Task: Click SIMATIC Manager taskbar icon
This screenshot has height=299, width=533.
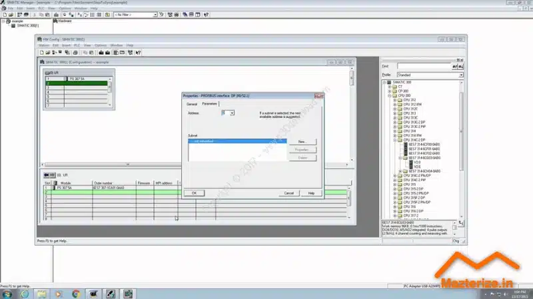Action: pyautogui.click(x=111, y=294)
